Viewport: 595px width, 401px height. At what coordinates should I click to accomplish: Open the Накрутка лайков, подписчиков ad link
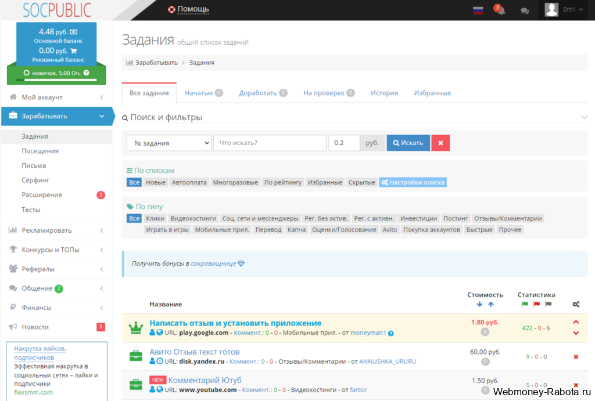coord(40,353)
